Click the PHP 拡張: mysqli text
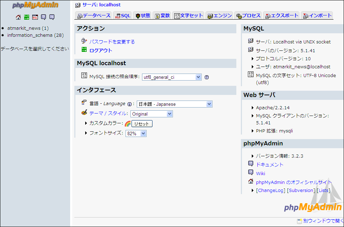This screenshot has height=227, width=344. (x=274, y=131)
